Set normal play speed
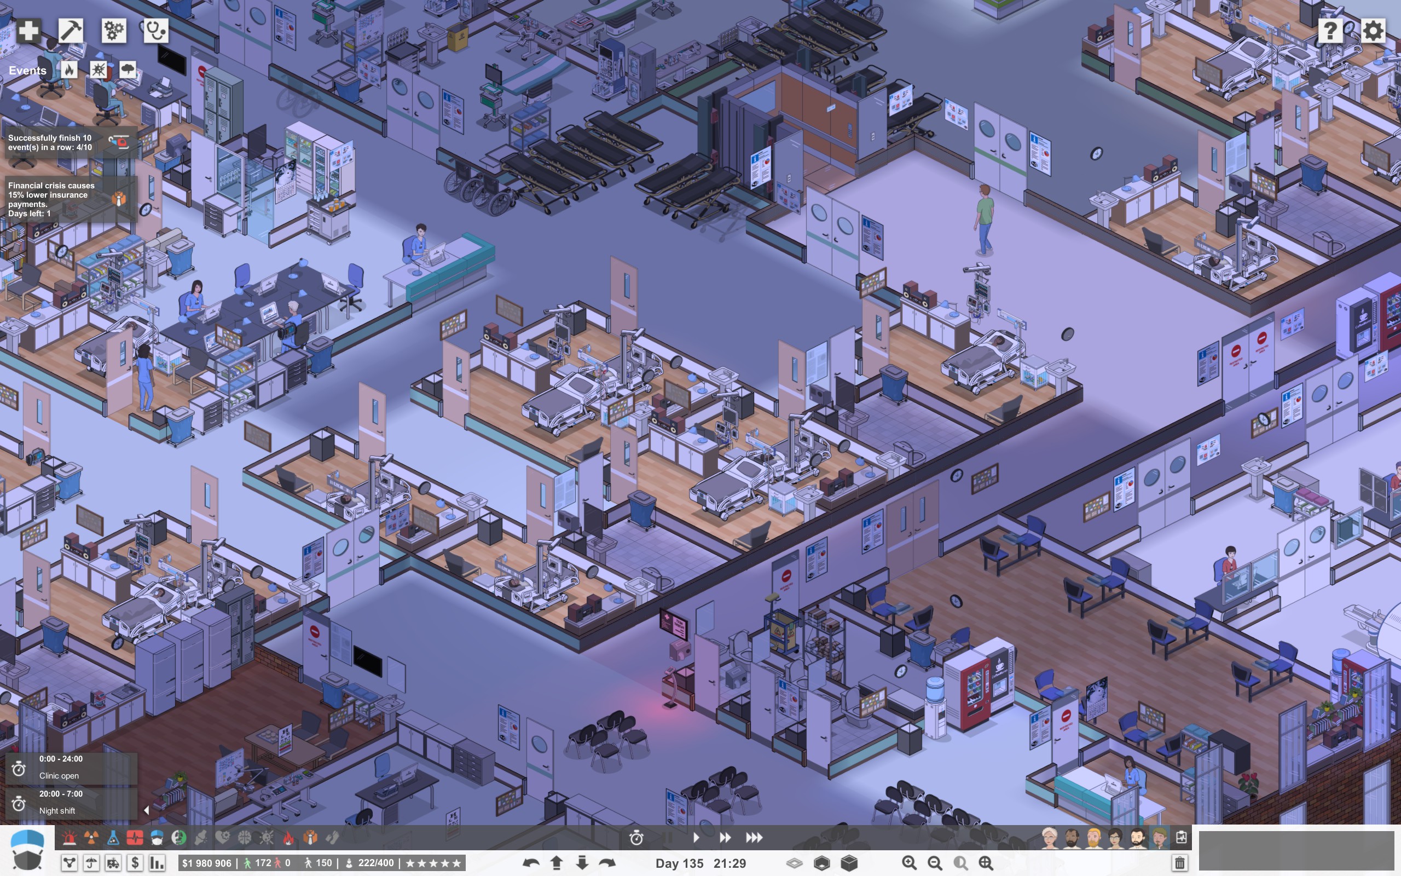1401x876 pixels. 697,837
